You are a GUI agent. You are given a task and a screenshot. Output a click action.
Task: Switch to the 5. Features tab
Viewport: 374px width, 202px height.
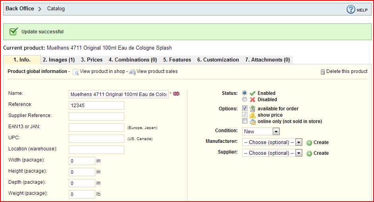[x=177, y=60]
